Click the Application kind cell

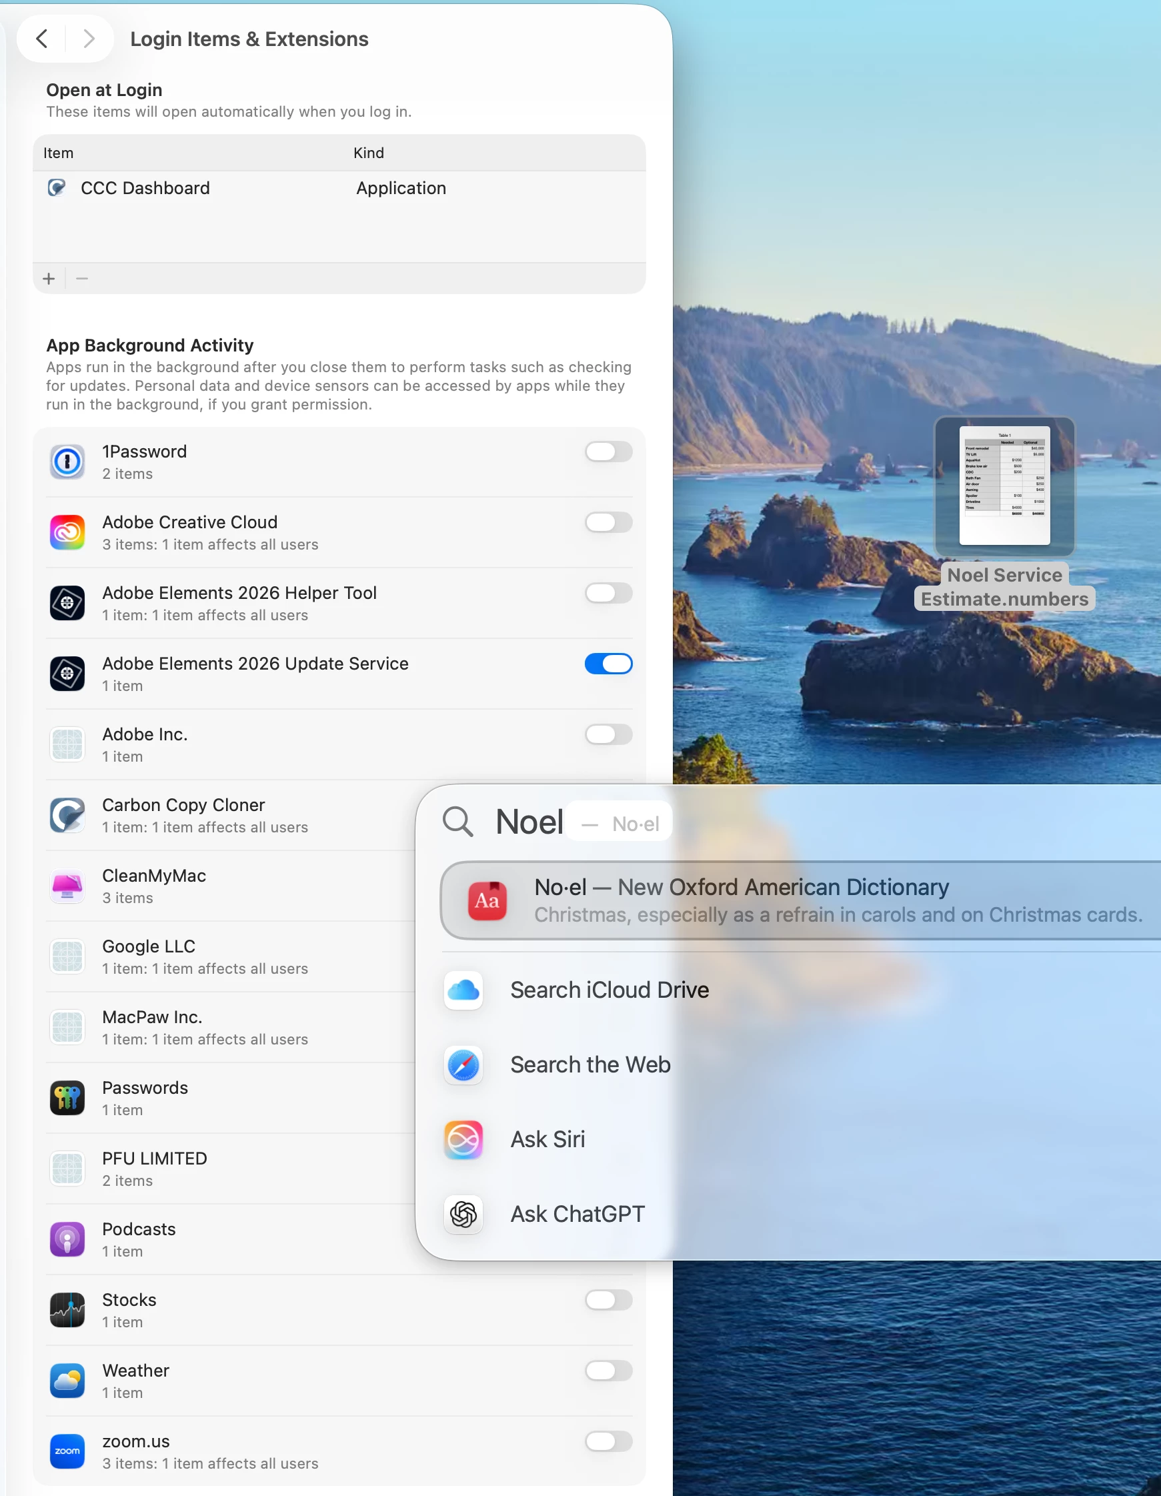click(401, 187)
